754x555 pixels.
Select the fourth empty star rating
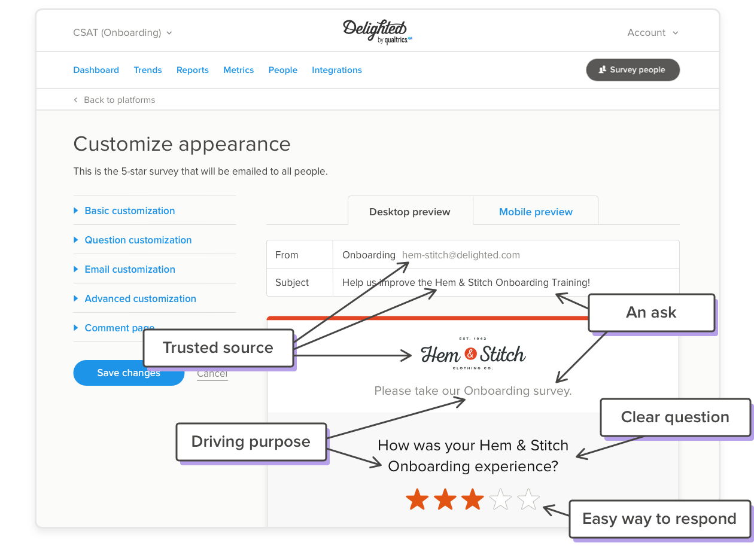tap(501, 499)
